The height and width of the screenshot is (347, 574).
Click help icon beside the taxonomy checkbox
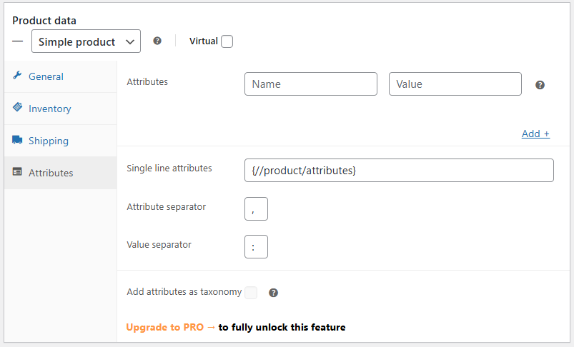coord(273,293)
